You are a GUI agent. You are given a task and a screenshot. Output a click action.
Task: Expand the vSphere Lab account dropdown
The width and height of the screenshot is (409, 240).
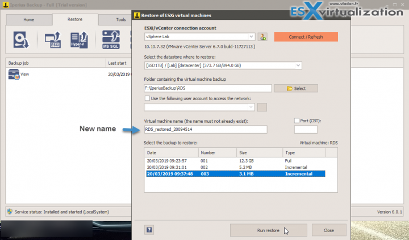tap(251, 36)
